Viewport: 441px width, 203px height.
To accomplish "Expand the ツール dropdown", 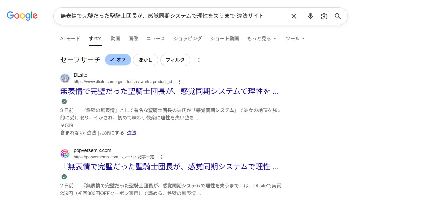I will pos(295,39).
